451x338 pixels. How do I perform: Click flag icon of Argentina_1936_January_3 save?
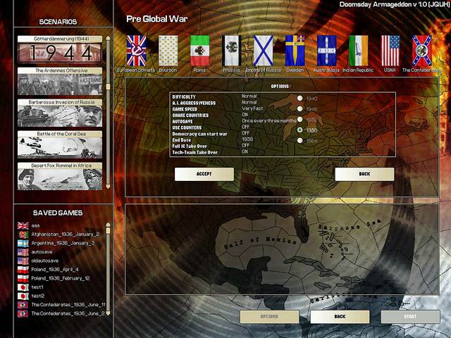(23, 244)
